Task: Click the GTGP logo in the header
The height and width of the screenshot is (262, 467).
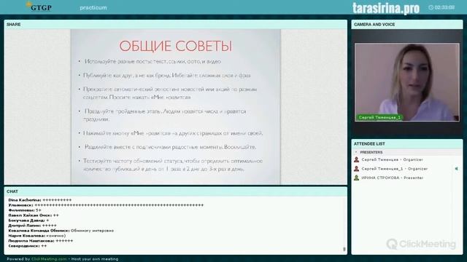Action: 39,7
